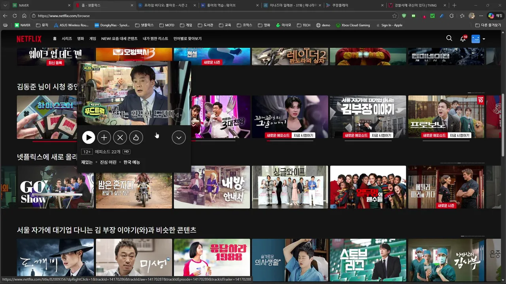Unmute the preview video sound
Viewport: 506px width, 284px height.
coord(179,115)
